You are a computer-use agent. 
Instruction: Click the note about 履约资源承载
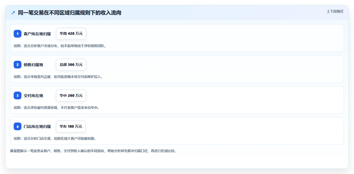[x=57, y=108]
